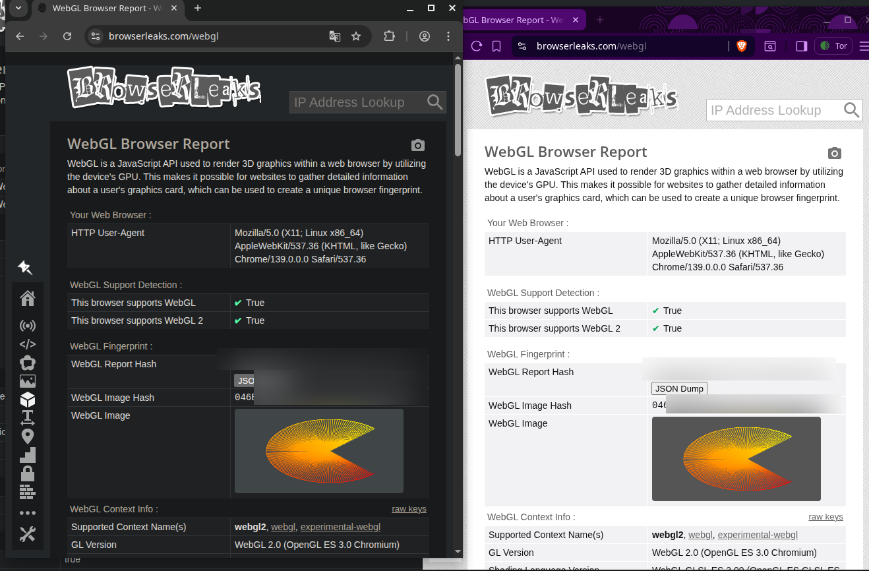
Task: Click the raw keys link in Brave
Action: pos(825,517)
